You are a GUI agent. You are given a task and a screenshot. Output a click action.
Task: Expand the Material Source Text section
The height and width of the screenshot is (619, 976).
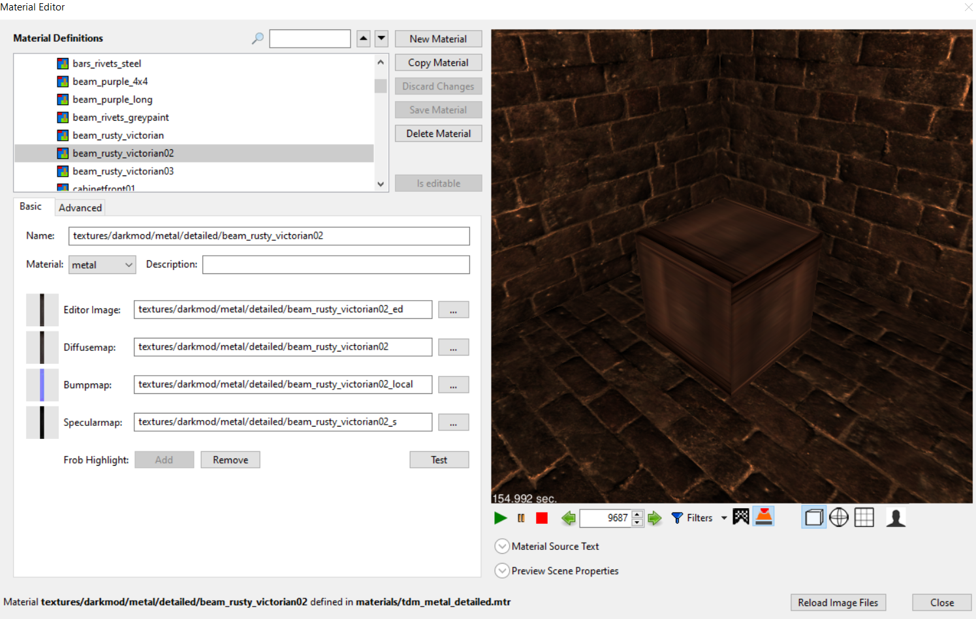(x=502, y=547)
